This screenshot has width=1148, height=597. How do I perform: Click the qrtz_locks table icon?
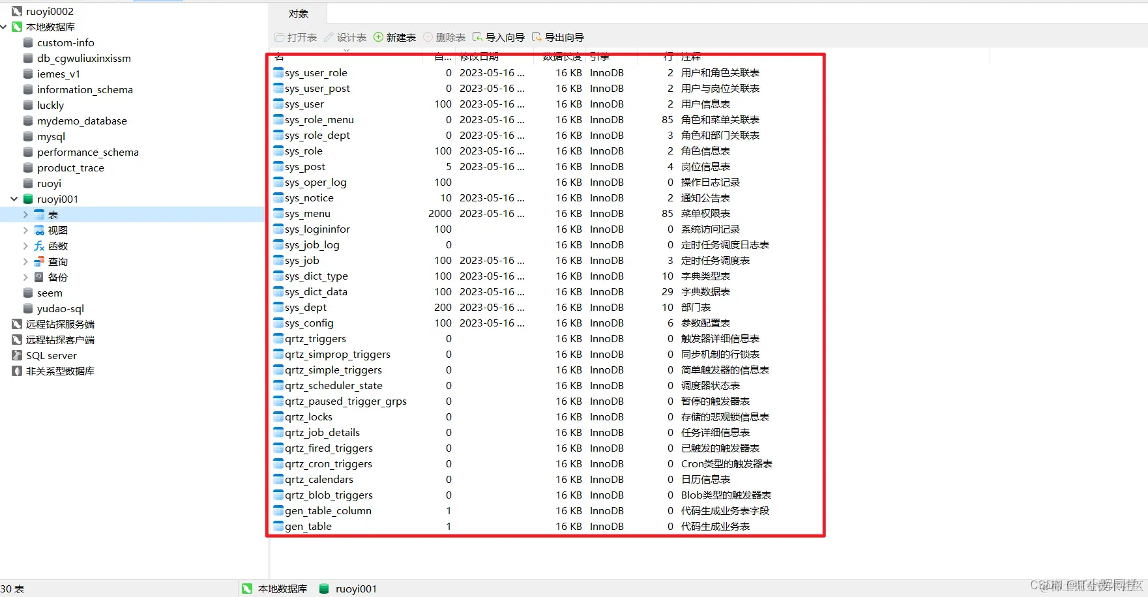(x=278, y=416)
